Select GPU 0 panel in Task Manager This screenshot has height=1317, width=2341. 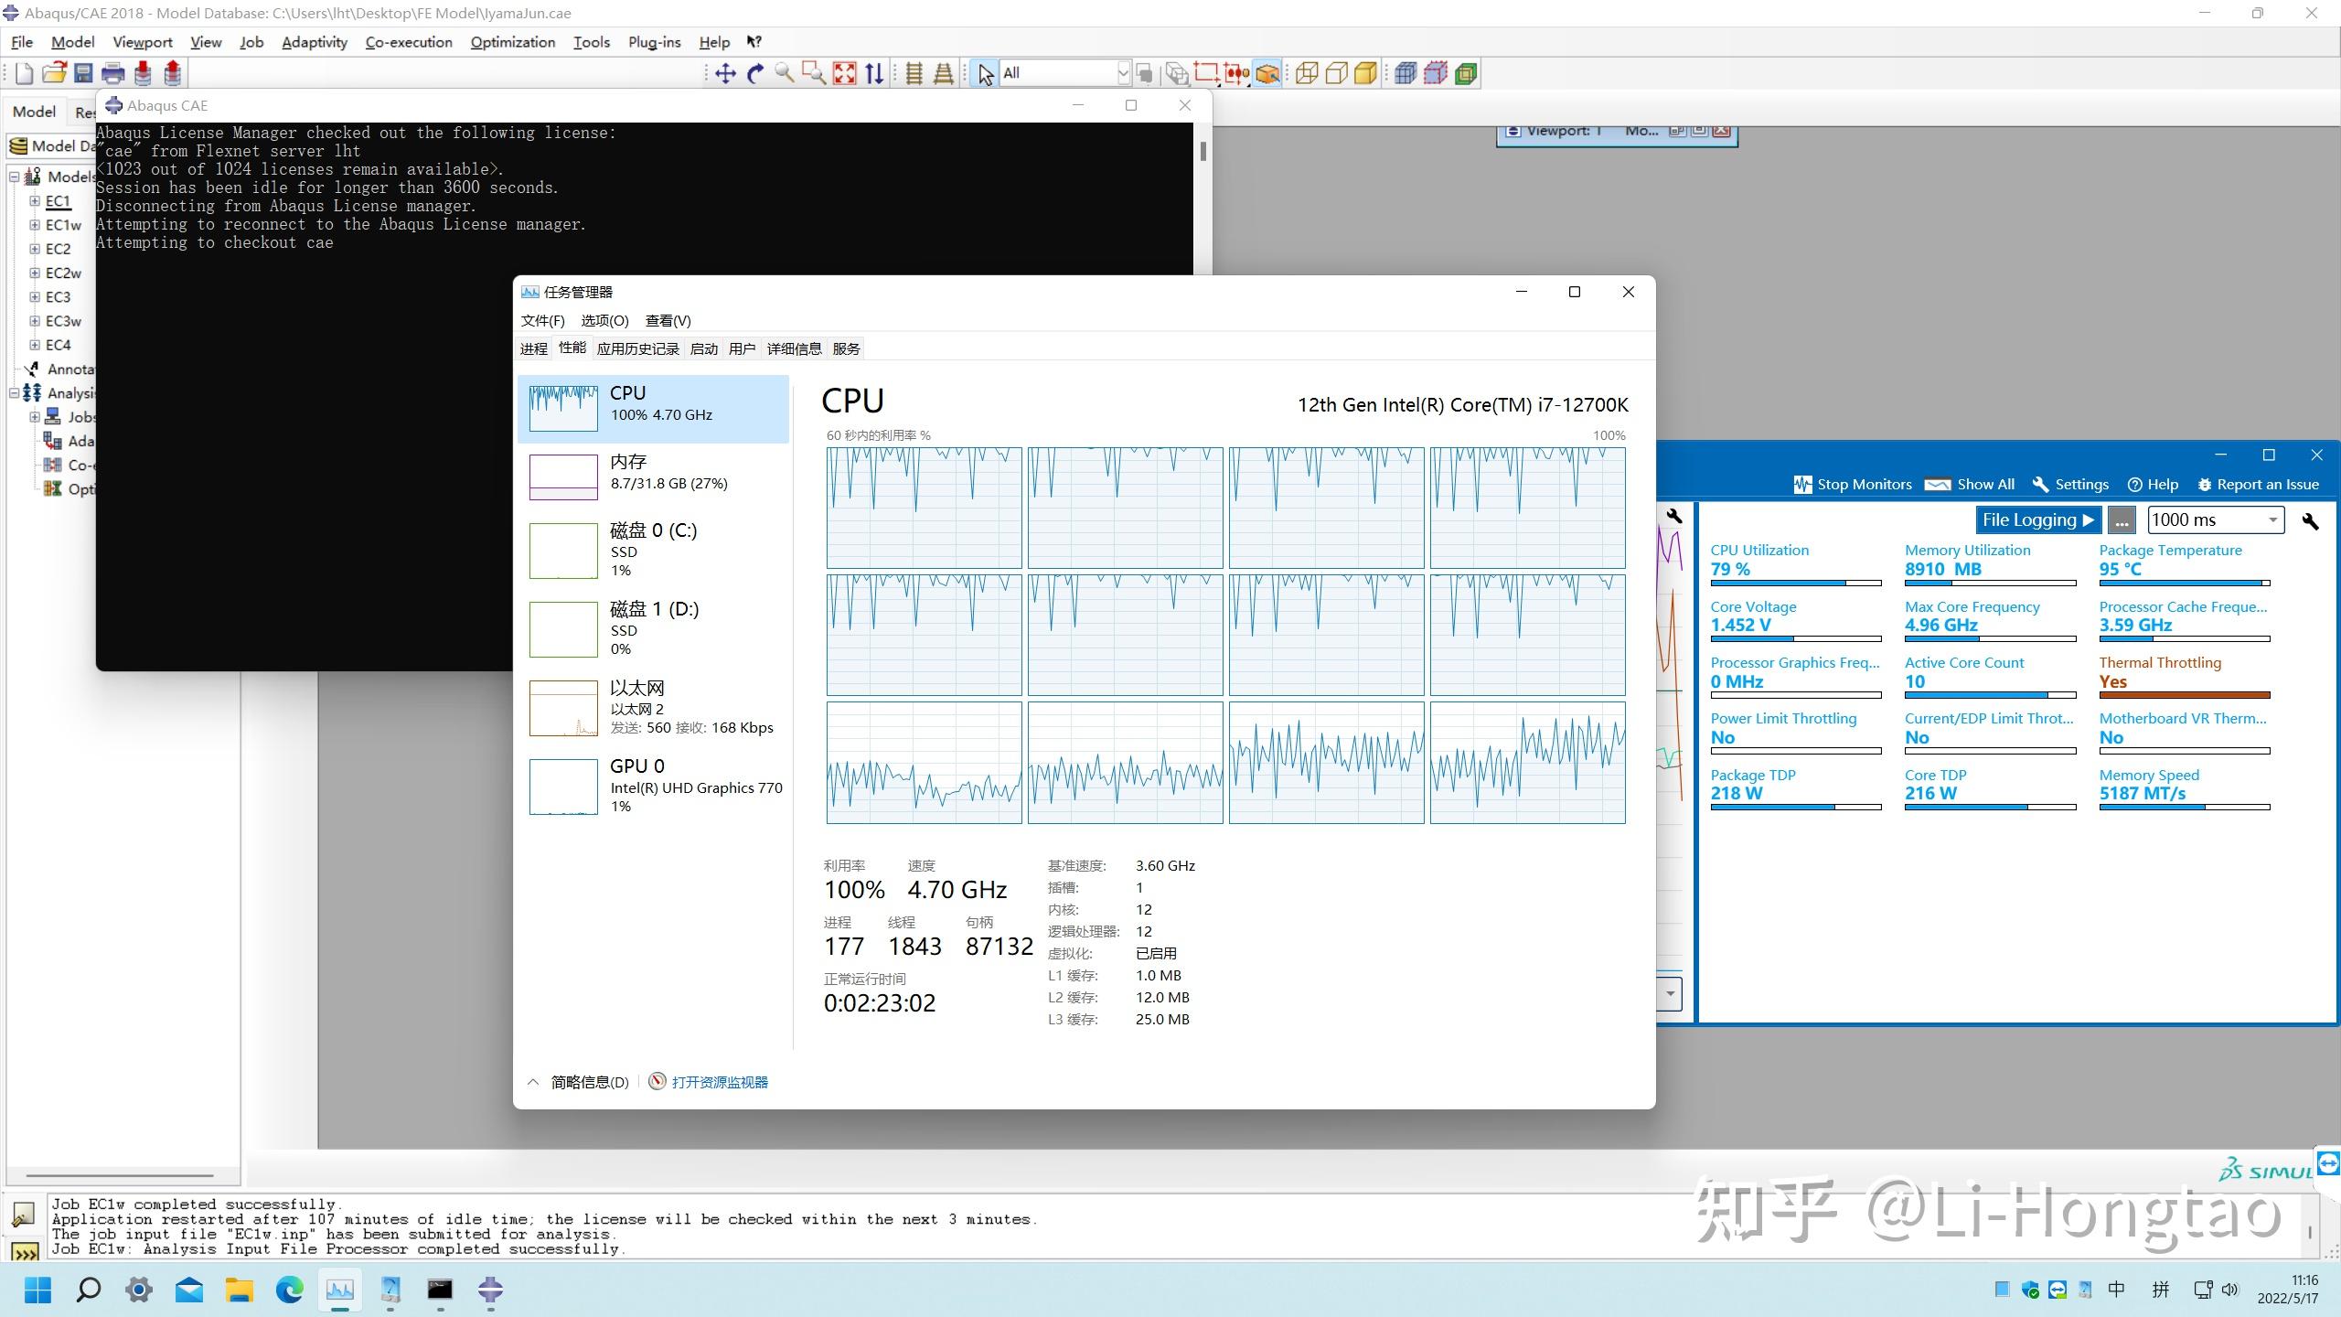(x=653, y=786)
